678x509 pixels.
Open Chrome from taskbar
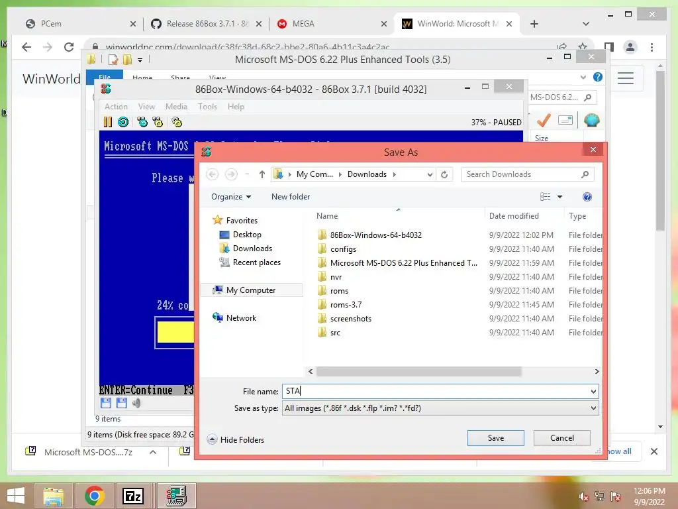94,496
